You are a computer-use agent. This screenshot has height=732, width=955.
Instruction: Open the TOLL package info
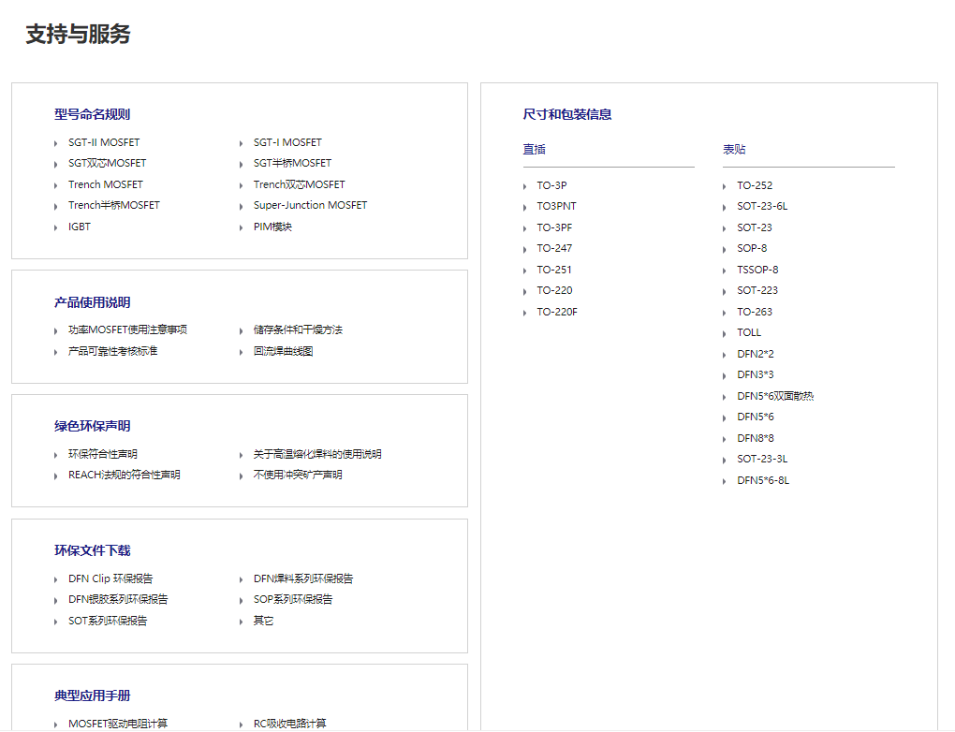pos(748,332)
